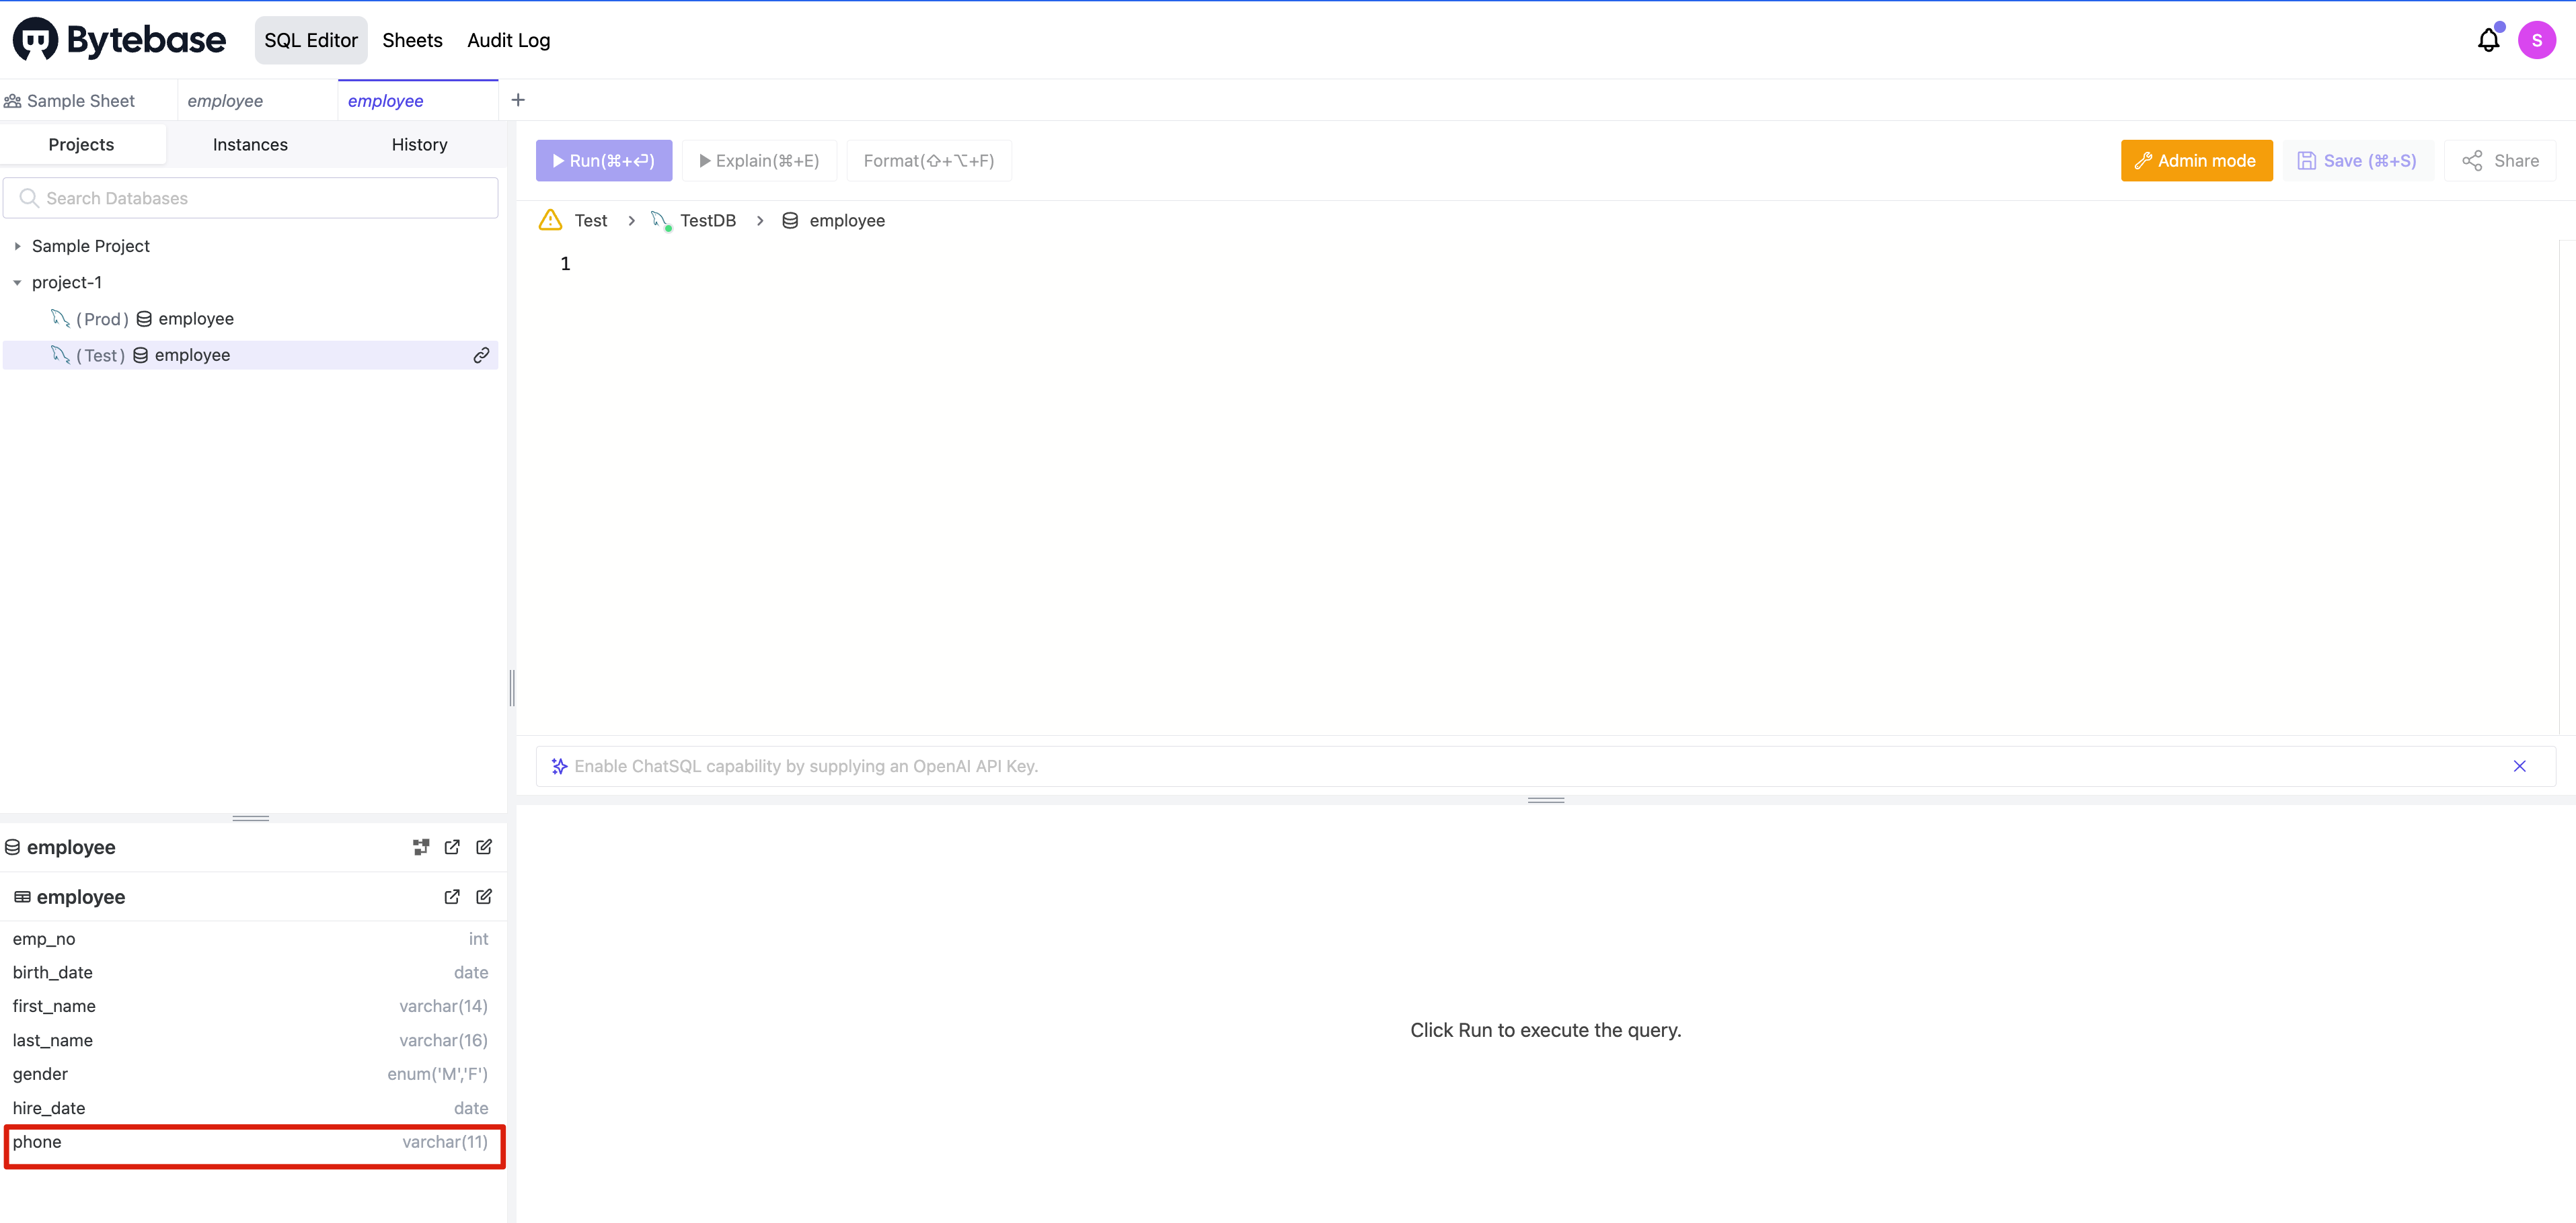This screenshot has width=2576, height=1223.
Task: Select Prod employee database in tree
Action: click(x=195, y=320)
